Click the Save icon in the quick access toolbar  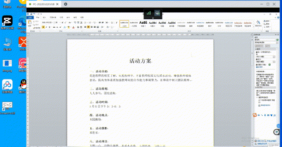tap(31, 14)
